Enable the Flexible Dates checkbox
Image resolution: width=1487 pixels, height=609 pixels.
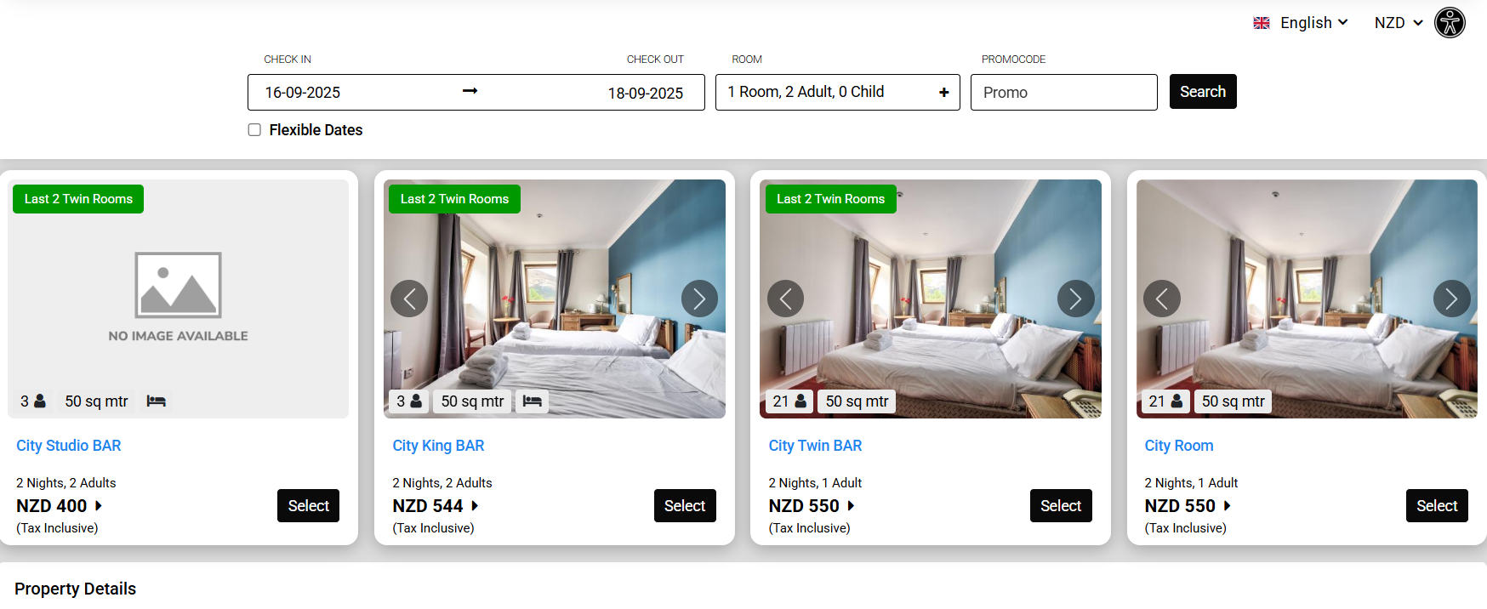pos(254,129)
